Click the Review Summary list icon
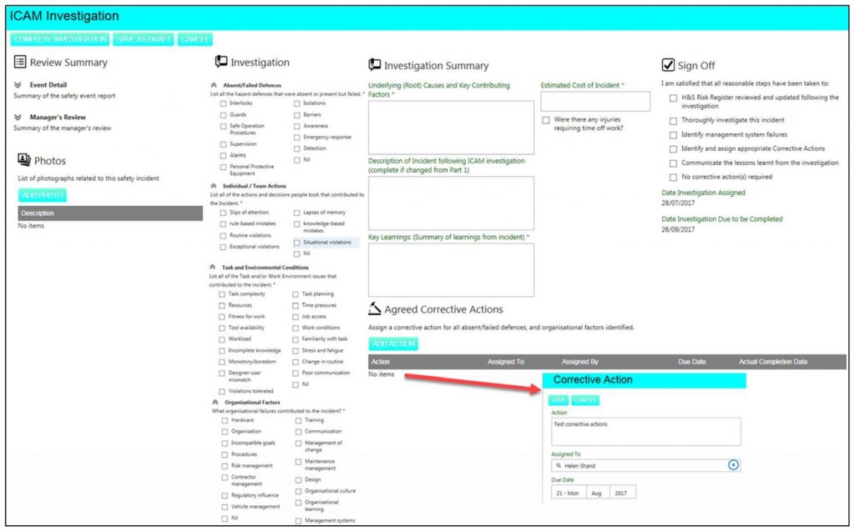855x531 pixels. click(20, 63)
